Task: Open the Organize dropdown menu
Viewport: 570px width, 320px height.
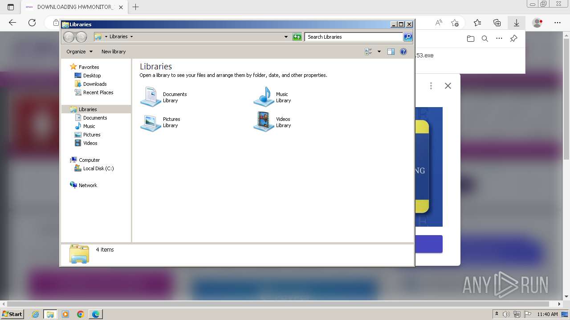Action: click(x=79, y=52)
